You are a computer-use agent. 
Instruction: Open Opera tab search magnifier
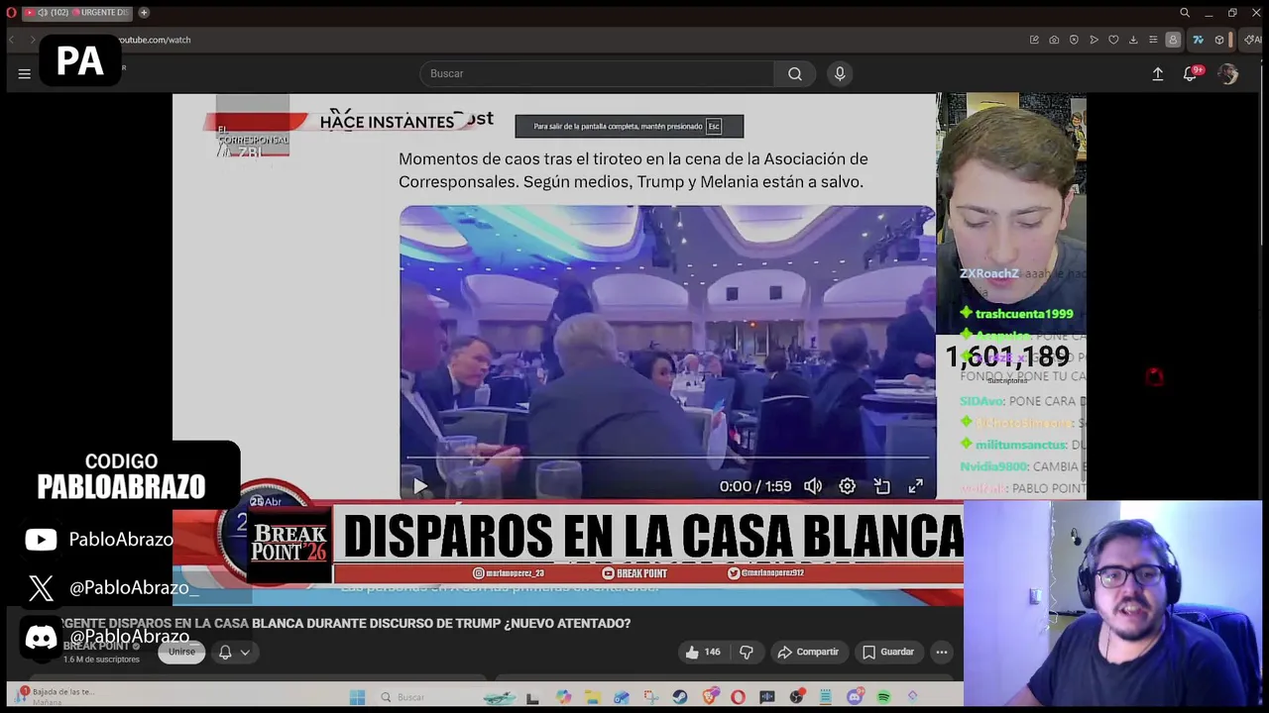(x=1185, y=12)
